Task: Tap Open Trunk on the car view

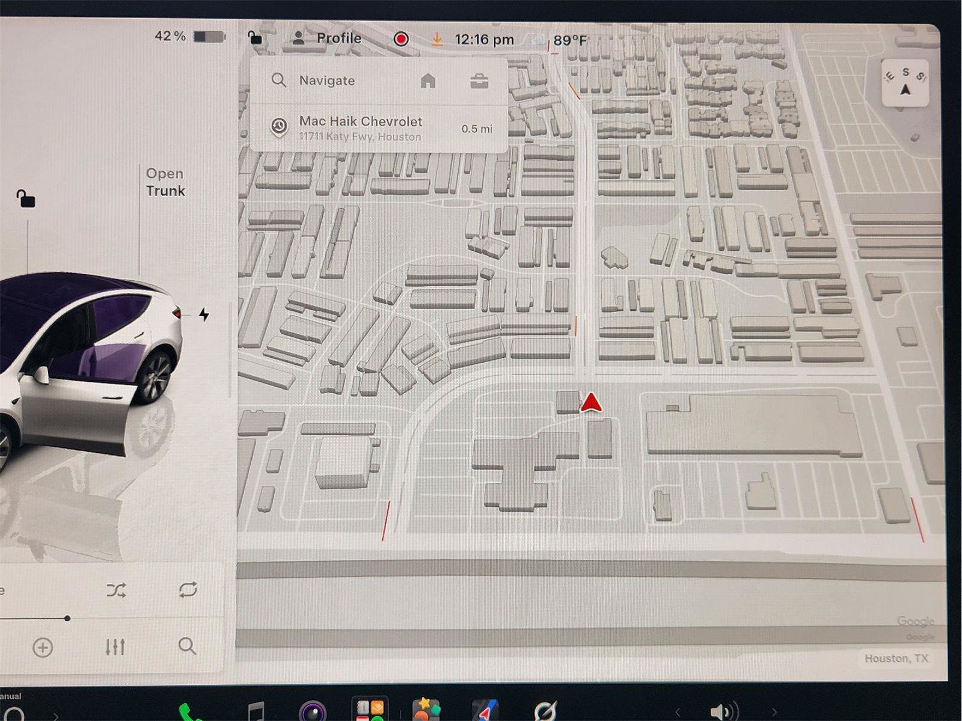Action: point(165,182)
